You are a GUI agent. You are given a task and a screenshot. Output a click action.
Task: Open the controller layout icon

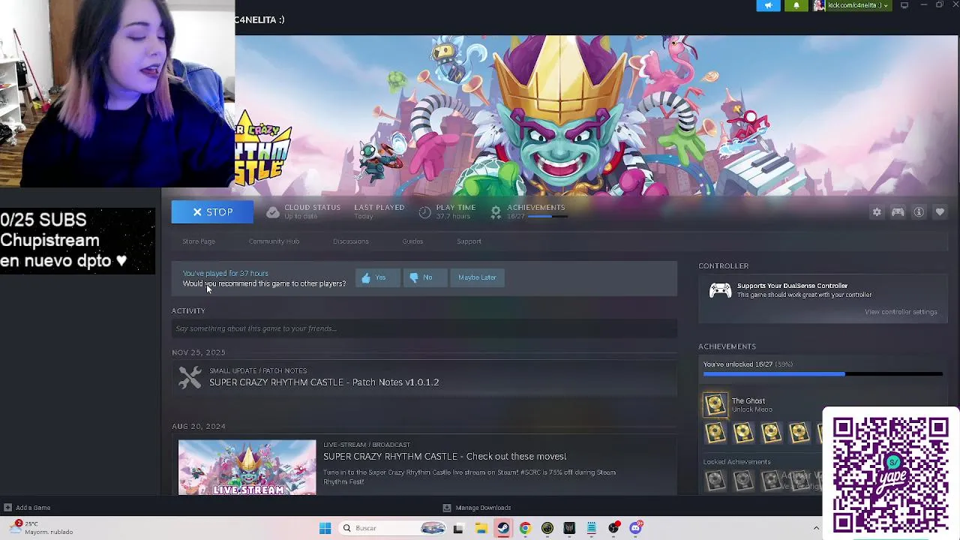coord(898,212)
